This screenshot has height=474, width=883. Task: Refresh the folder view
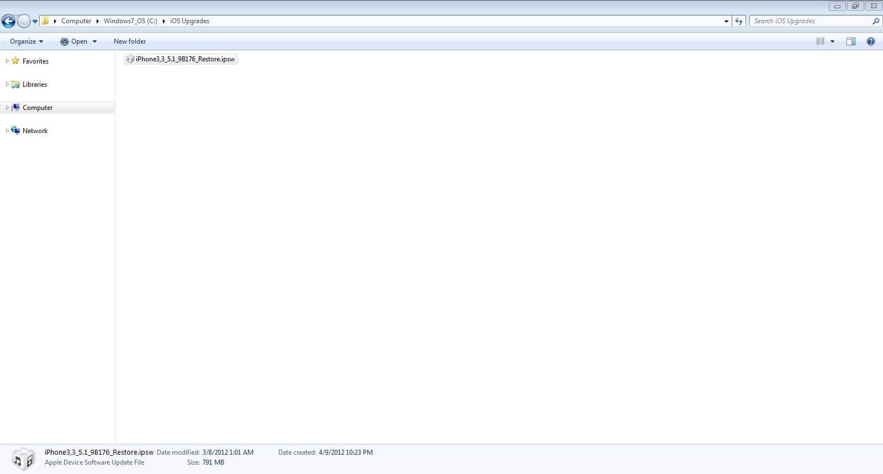(739, 21)
